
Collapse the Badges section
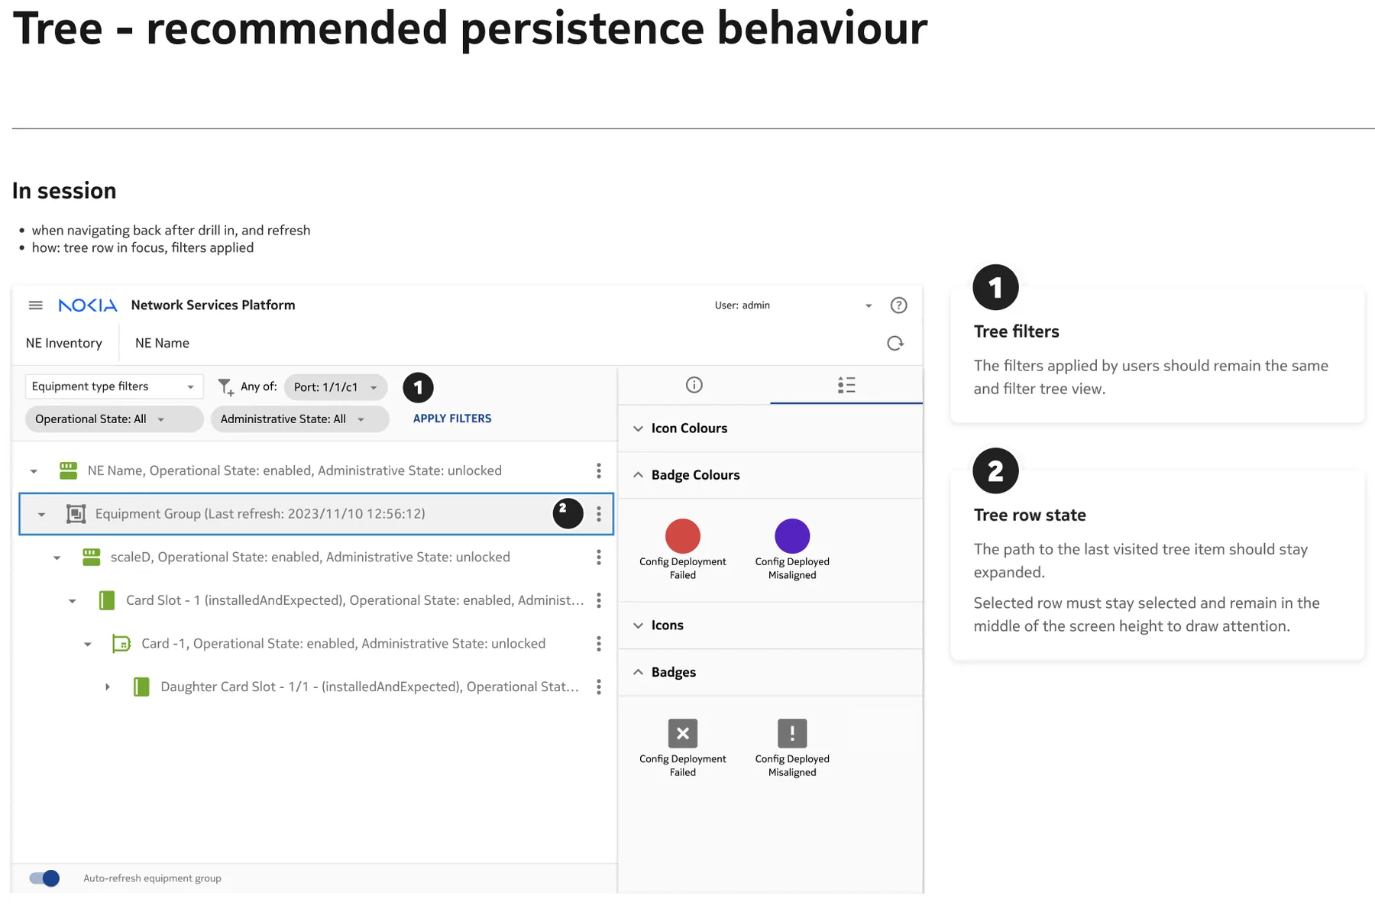(x=638, y=672)
